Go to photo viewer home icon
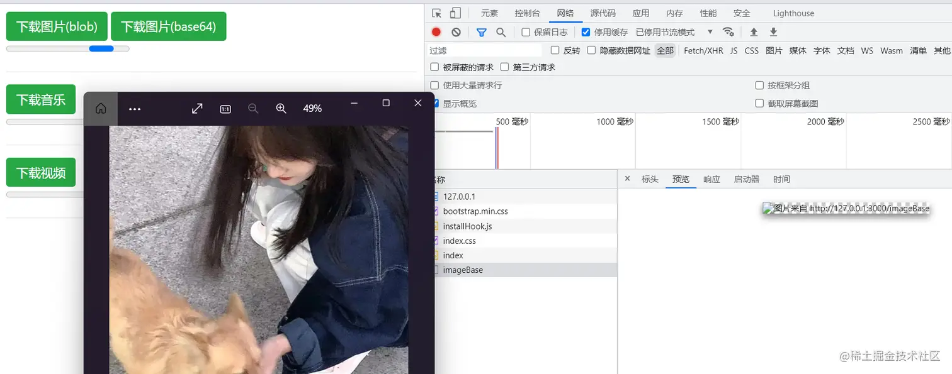 (101, 109)
